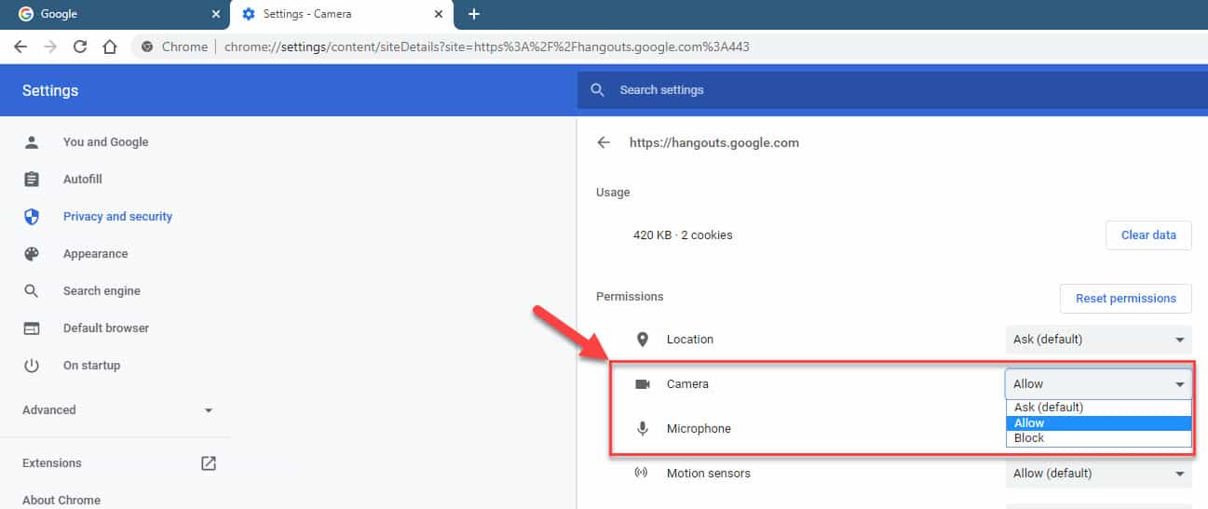Viewport: 1208px width, 509px height.
Task: Click the Motion sensors label
Action: [709, 473]
